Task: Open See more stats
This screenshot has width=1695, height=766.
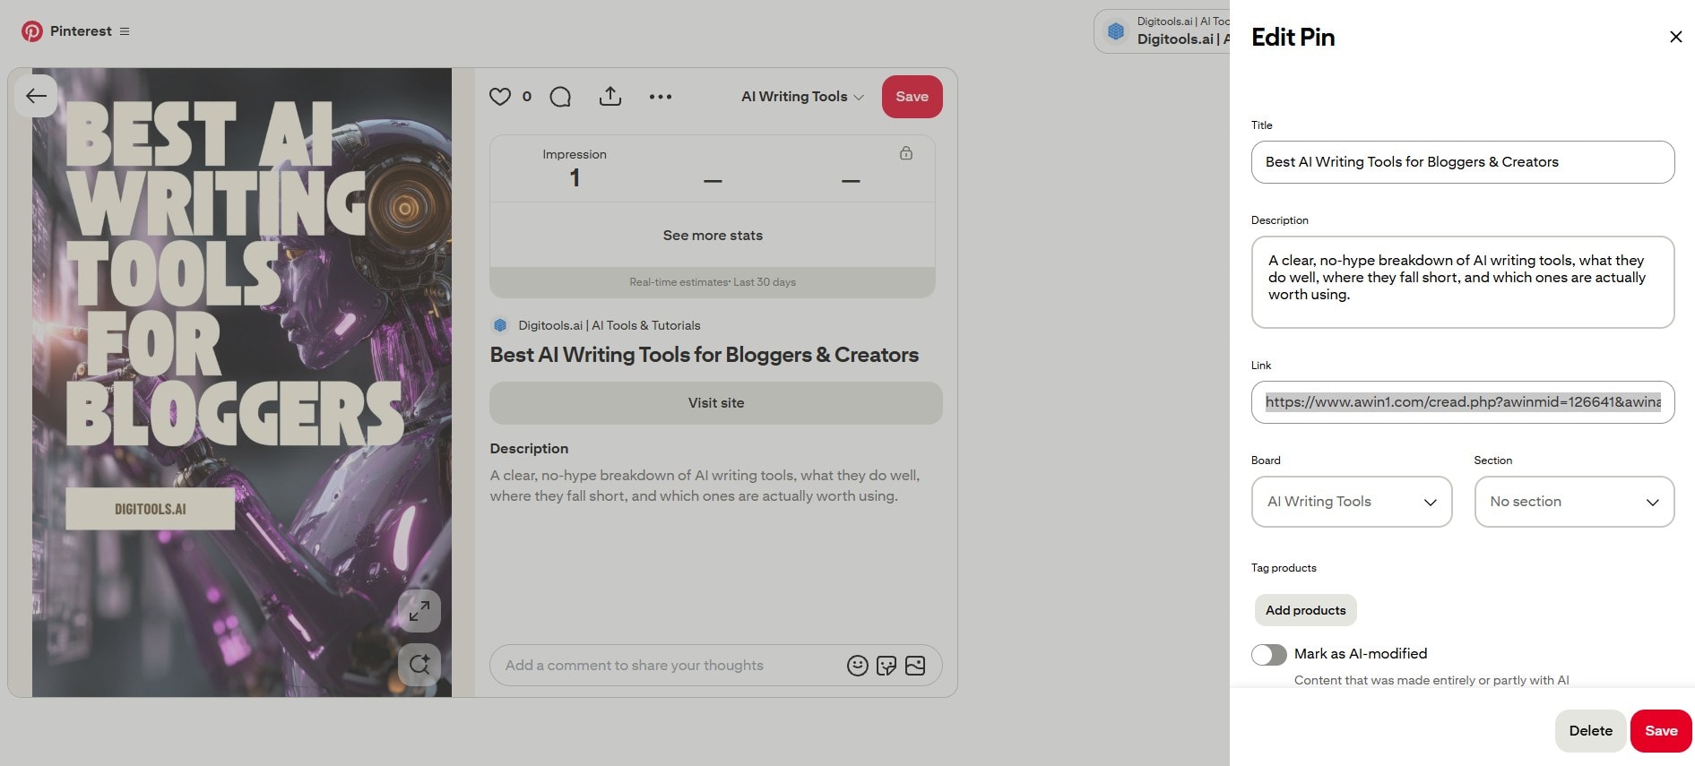Action: (x=713, y=236)
